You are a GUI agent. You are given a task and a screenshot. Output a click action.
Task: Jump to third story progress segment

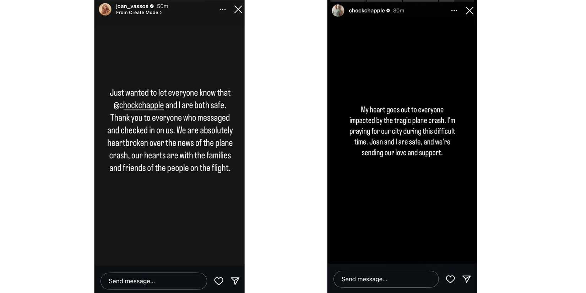[420, 1]
